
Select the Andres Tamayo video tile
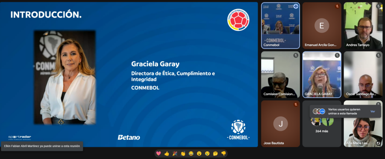(x=363, y=26)
